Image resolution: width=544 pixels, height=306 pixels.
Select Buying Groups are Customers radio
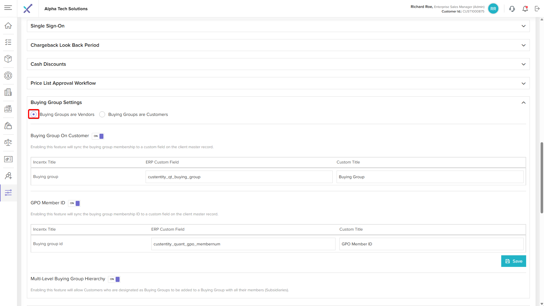[x=102, y=114]
